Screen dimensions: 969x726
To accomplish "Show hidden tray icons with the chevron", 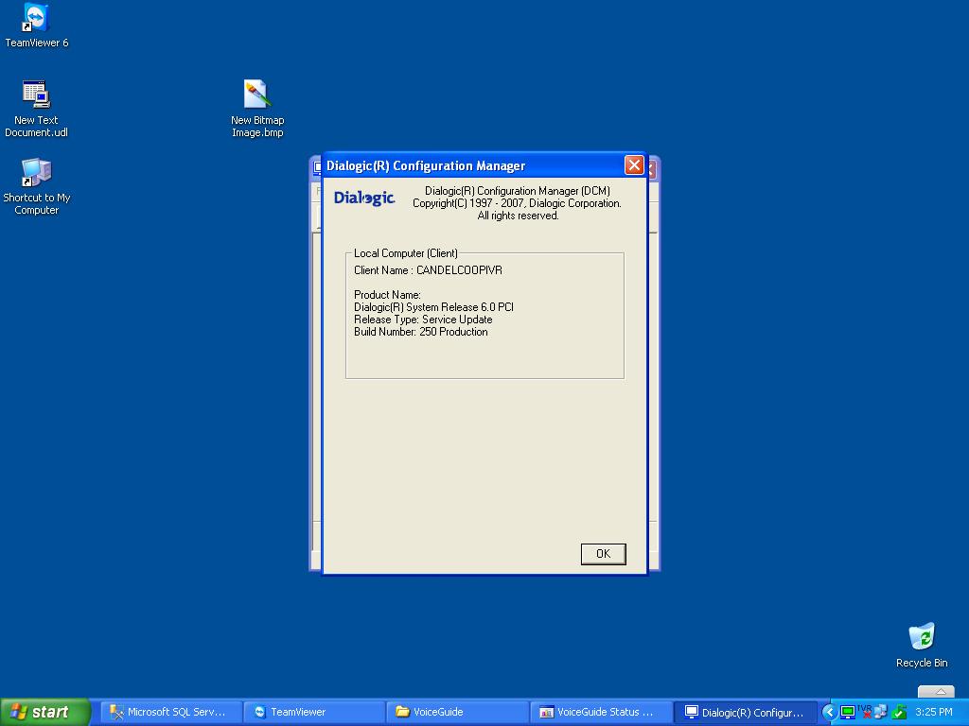I will [x=829, y=713].
